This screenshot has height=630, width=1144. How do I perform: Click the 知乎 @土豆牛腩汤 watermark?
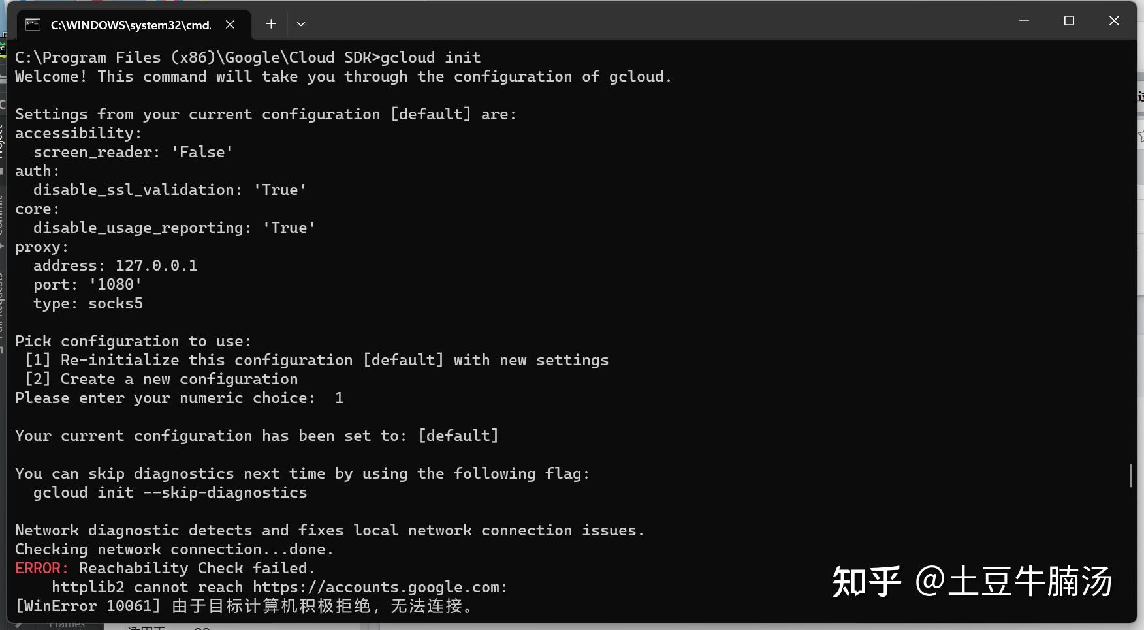pyautogui.click(x=972, y=581)
